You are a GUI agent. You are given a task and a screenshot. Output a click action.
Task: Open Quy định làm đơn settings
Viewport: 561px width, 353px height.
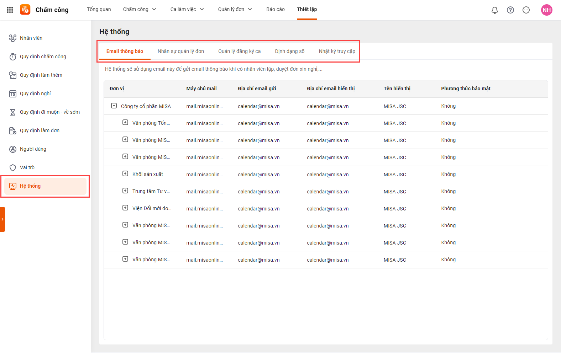coord(45,130)
